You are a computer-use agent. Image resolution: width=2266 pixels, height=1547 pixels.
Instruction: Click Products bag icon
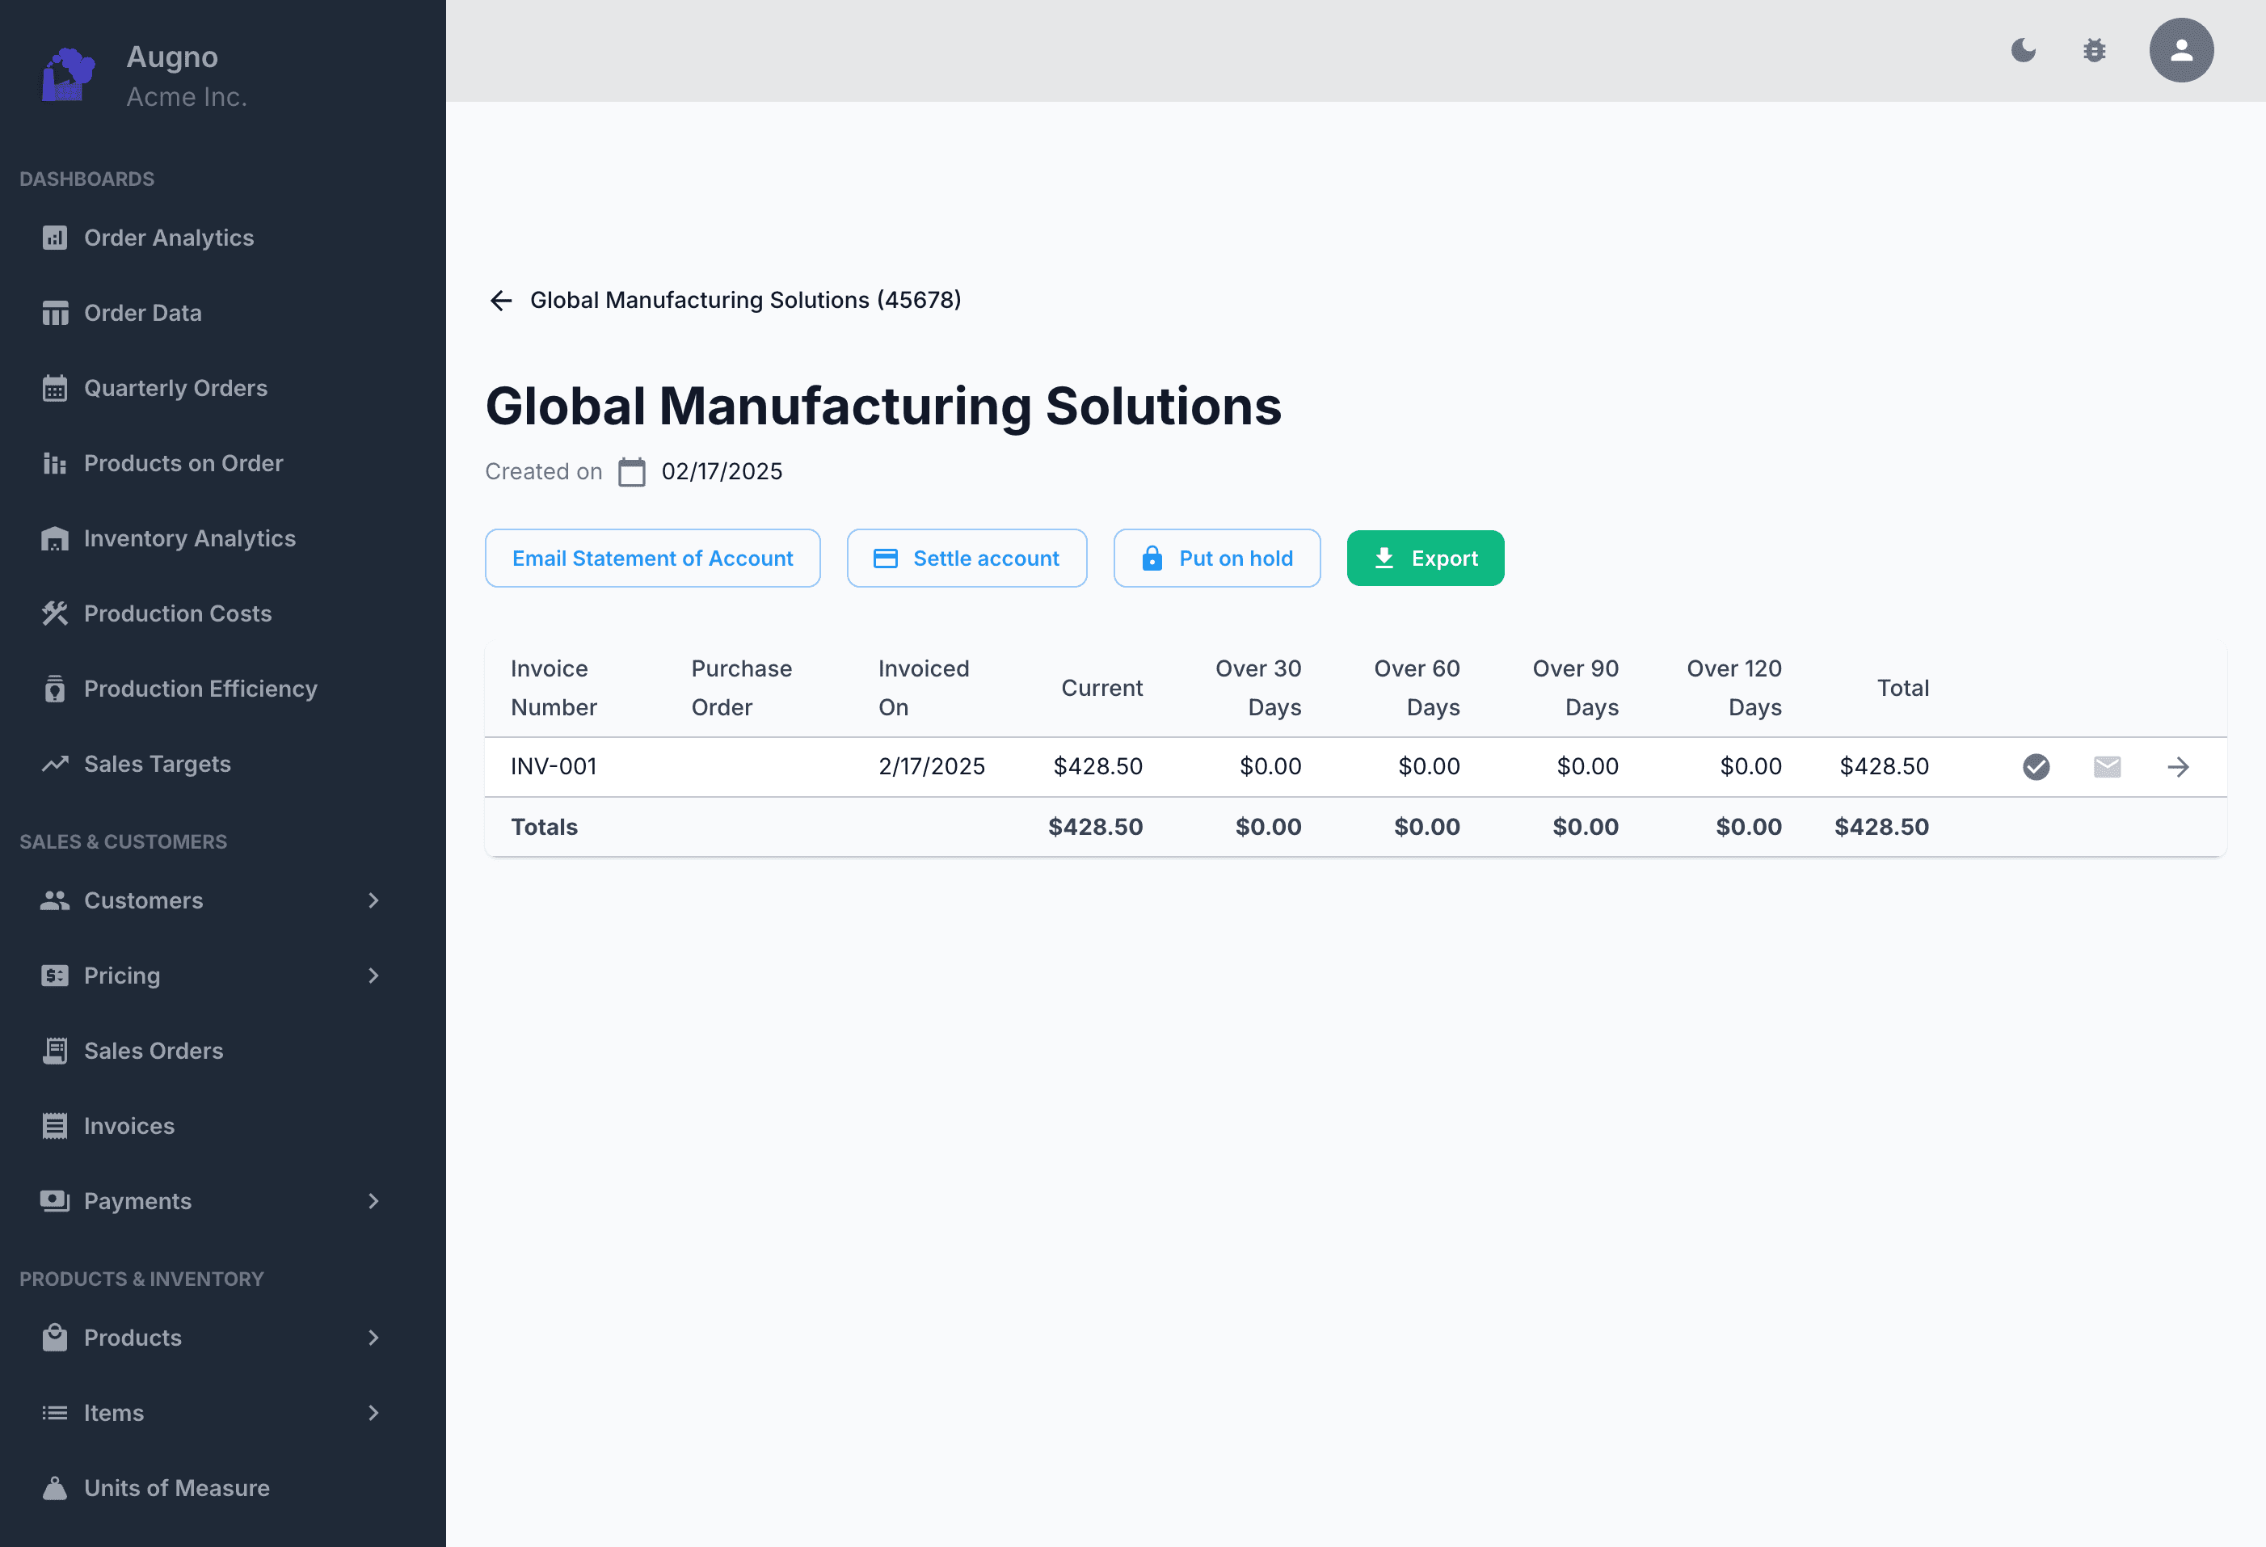click(55, 1338)
